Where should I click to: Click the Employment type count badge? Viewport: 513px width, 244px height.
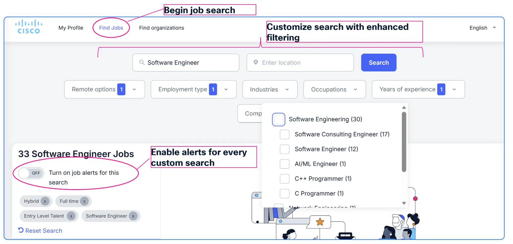point(213,89)
